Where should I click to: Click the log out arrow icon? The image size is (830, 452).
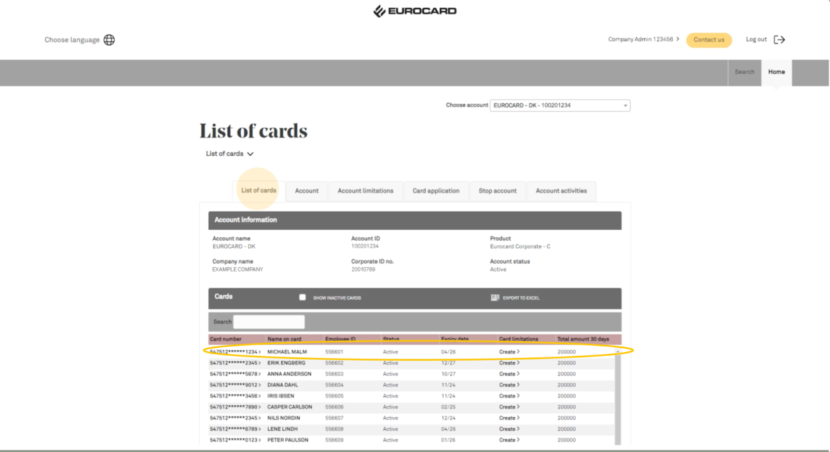tap(779, 40)
